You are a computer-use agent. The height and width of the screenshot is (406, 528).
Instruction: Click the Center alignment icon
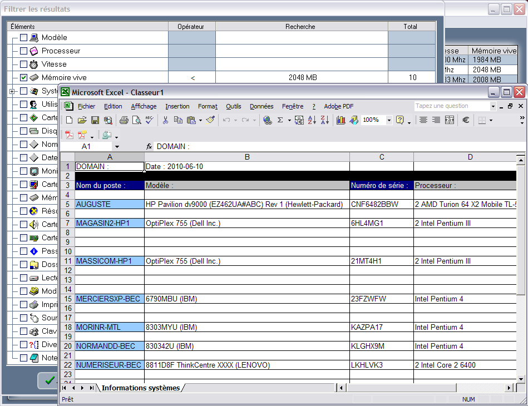(x=423, y=120)
